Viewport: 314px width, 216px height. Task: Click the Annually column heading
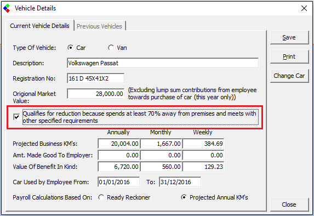118,132
